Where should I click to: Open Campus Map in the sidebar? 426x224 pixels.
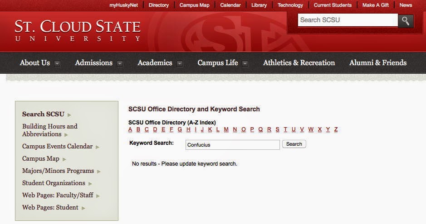[41, 158]
